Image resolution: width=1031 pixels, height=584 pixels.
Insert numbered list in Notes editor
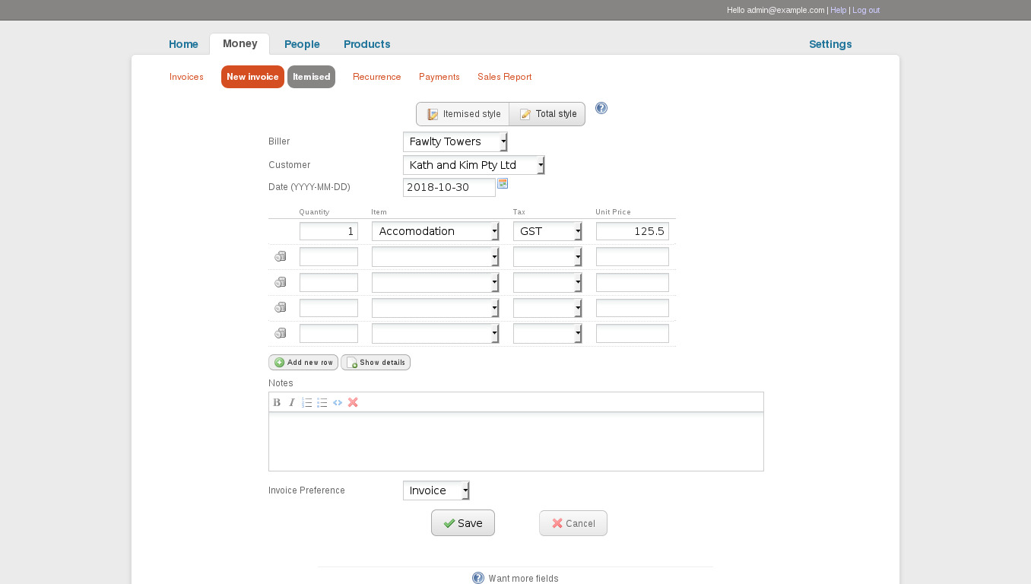[x=306, y=402]
